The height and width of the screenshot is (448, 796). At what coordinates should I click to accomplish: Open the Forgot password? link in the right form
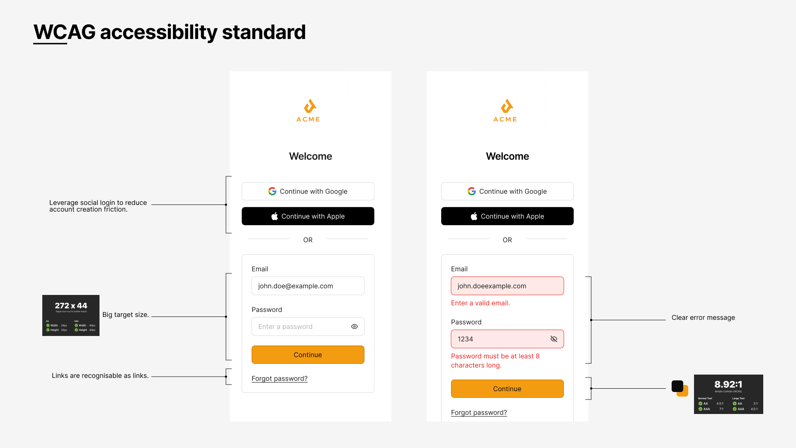pos(479,412)
